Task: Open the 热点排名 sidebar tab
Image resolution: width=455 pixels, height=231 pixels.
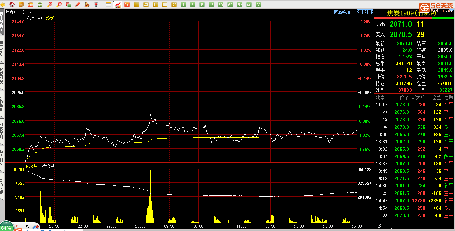Action: (2, 159)
